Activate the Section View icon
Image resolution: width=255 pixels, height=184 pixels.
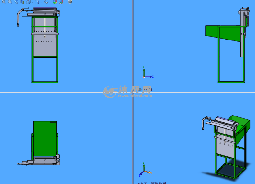pyautogui.click(x=22, y=2)
